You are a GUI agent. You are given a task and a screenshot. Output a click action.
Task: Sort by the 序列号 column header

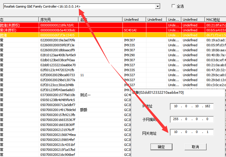pos(59,20)
